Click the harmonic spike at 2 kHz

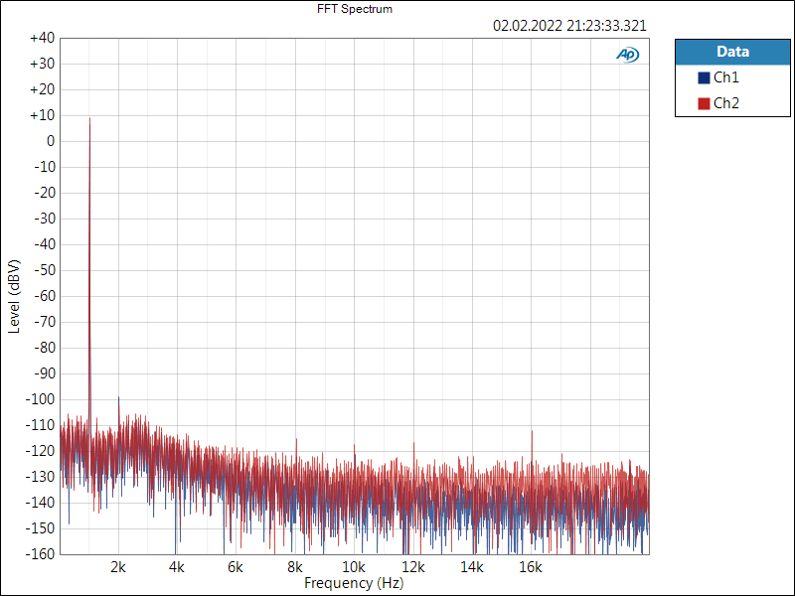coord(119,398)
